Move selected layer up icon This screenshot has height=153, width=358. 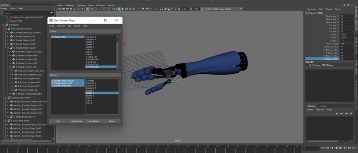tap(337, 114)
